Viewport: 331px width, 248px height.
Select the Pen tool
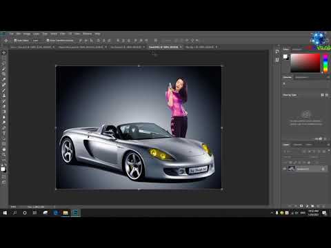click(x=3, y=127)
